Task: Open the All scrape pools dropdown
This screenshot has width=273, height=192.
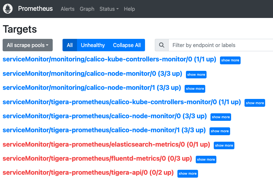Action: click(x=28, y=45)
